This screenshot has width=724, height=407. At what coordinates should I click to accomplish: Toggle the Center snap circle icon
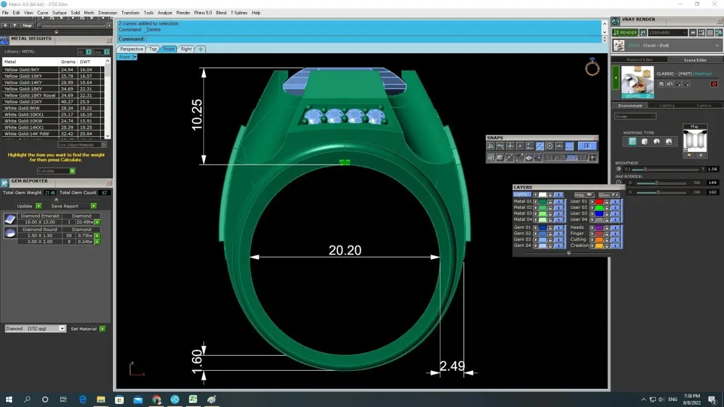click(550, 146)
